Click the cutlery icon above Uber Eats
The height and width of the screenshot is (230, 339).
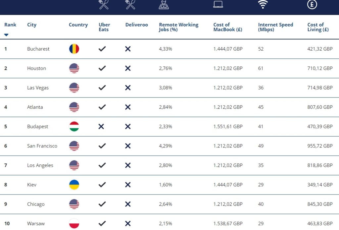click(104, 5)
